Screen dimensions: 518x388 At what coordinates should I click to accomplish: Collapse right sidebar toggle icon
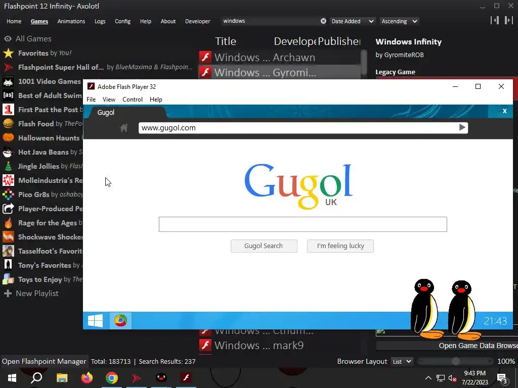coord(508,20)
